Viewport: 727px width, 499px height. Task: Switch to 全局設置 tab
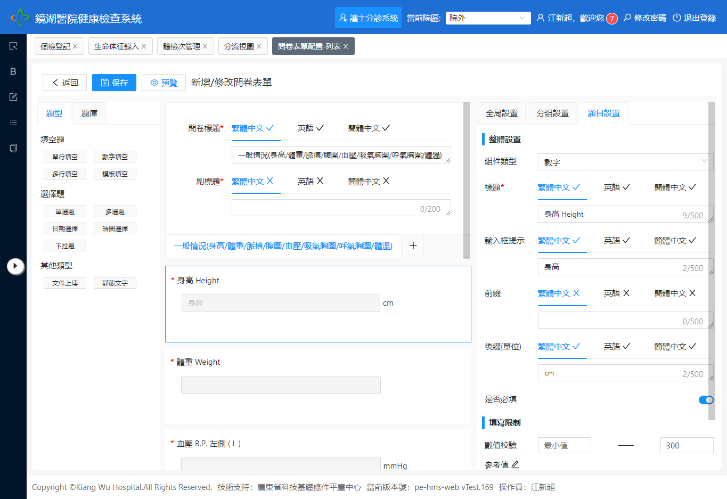point(502,113)
